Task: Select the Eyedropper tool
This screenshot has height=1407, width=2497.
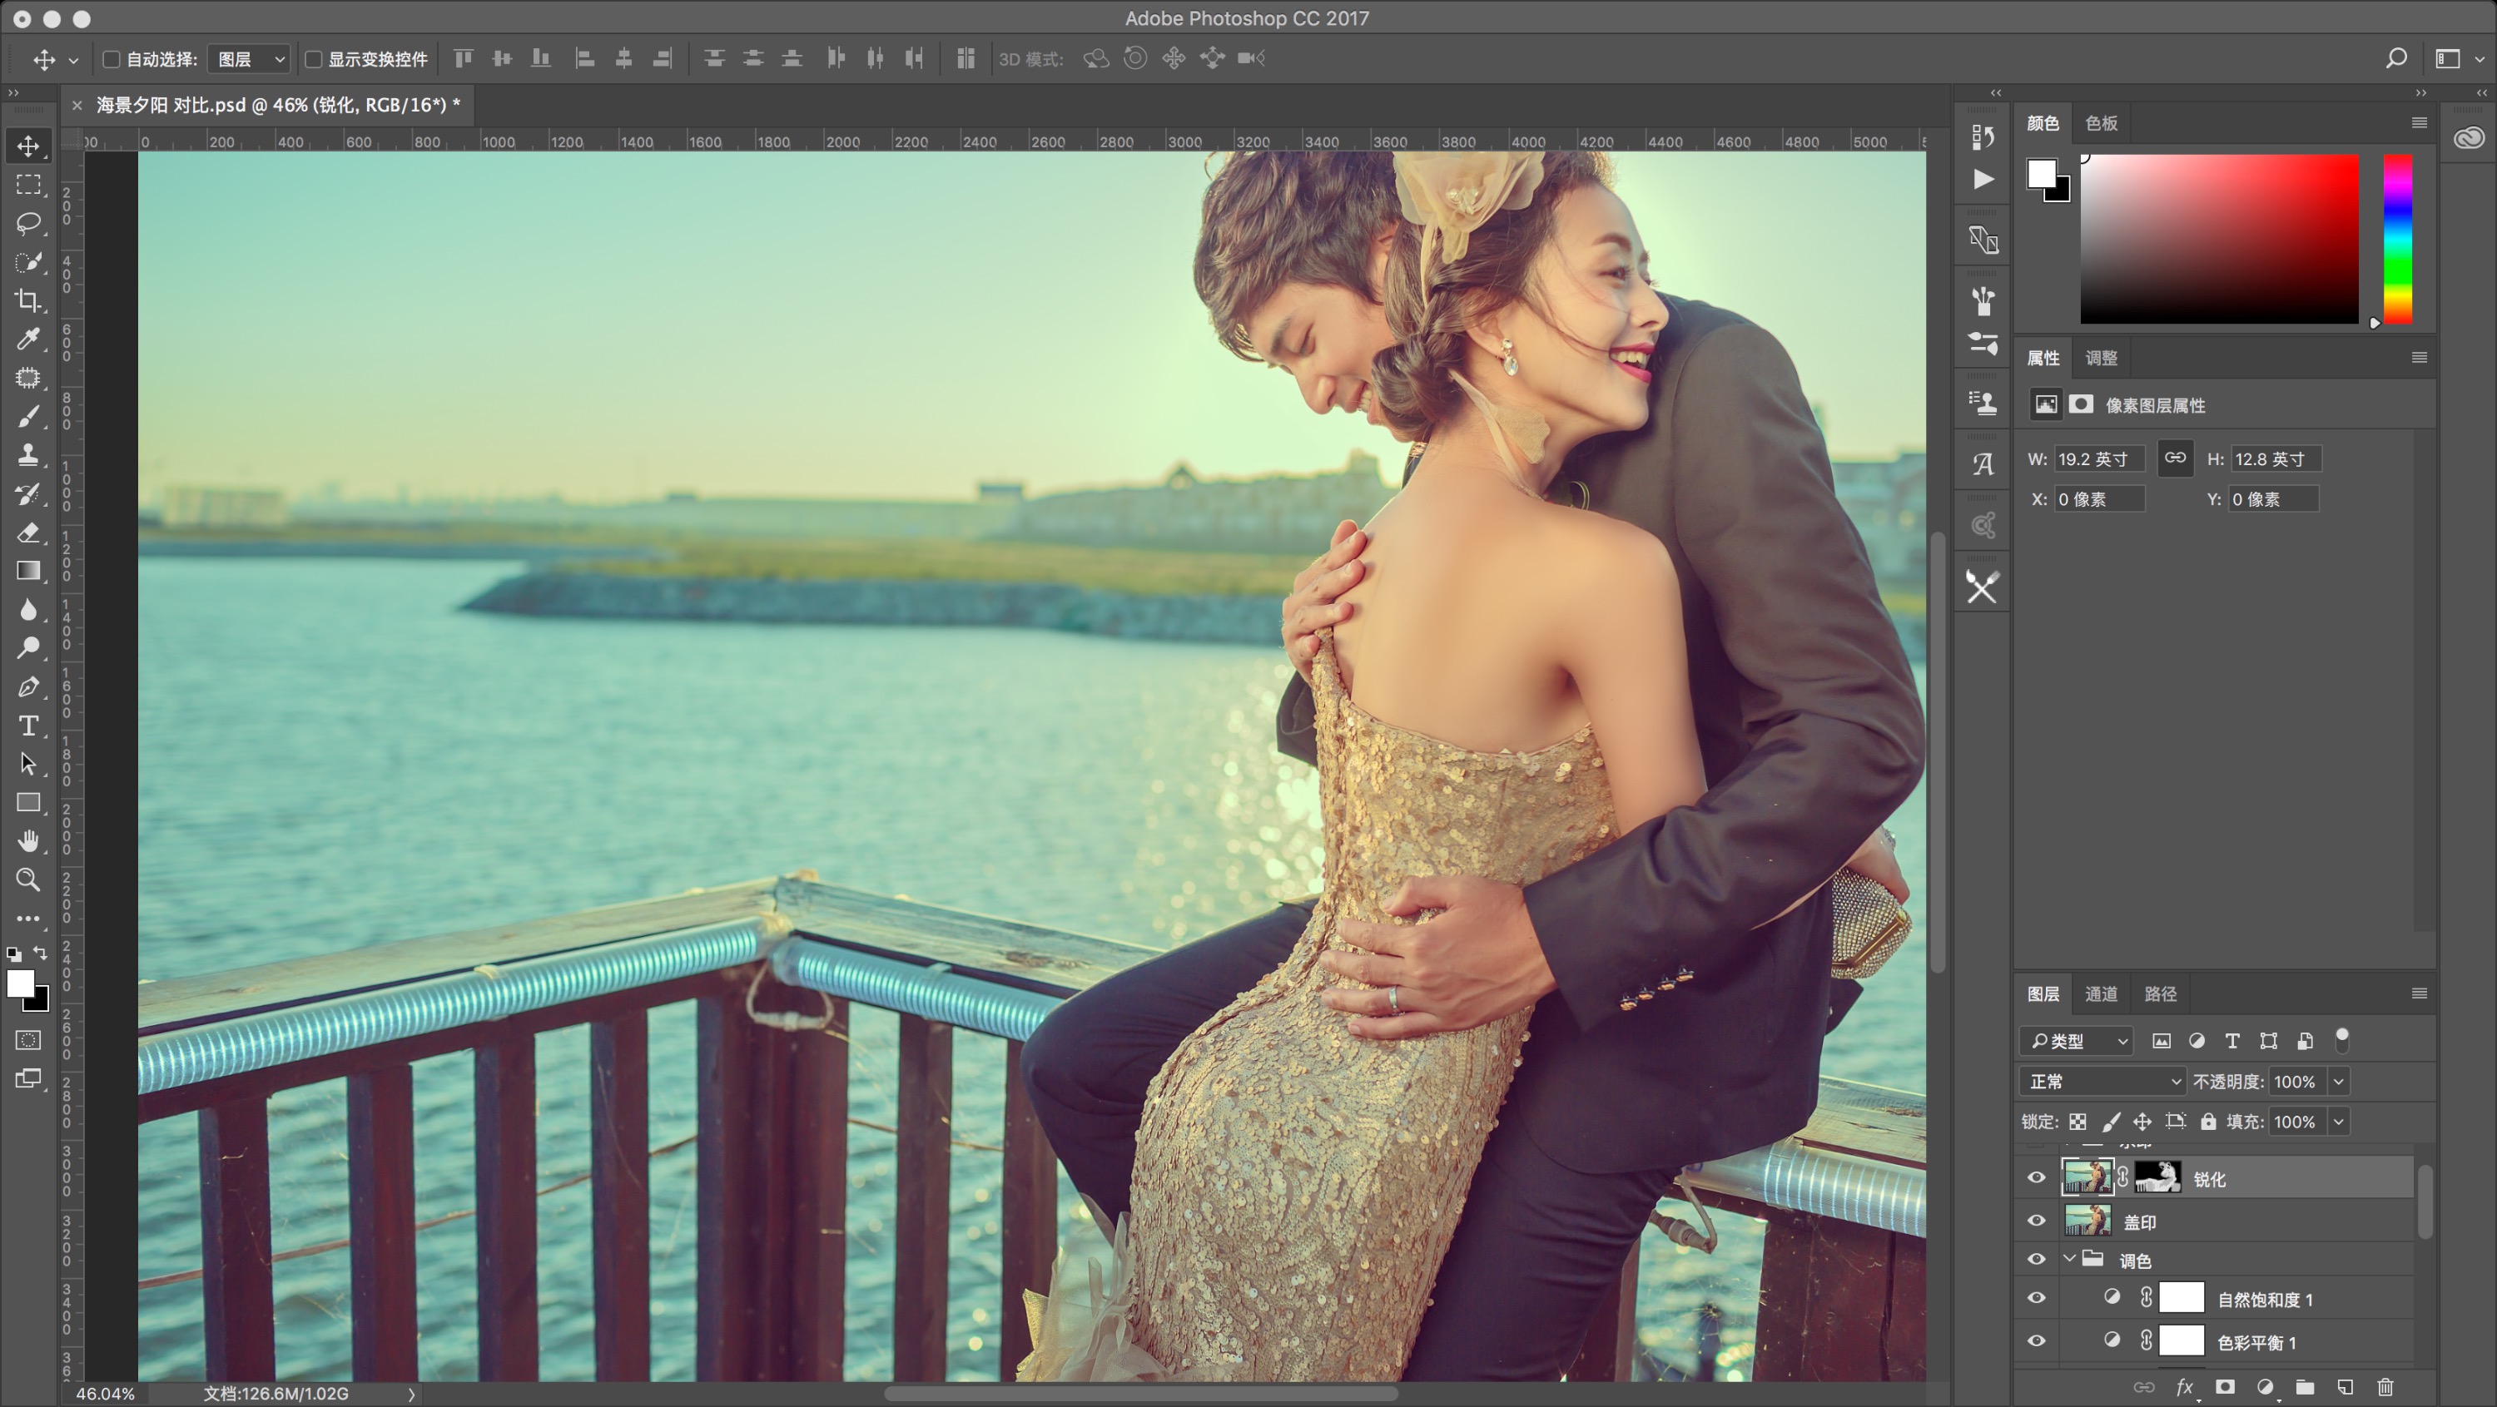Action: click(28, 339)
